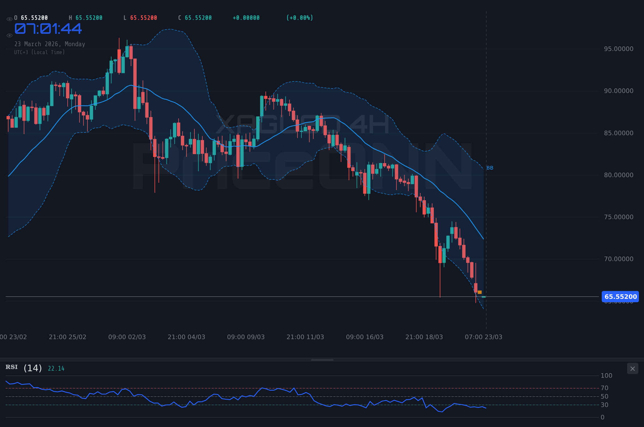644x427 pixels.
Task: Select the BB label on the chart
Action: pos(490,168)
